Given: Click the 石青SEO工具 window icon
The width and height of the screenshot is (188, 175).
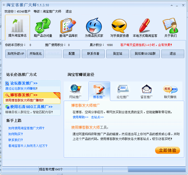Looking at the screenshot, I should [7, 107].
